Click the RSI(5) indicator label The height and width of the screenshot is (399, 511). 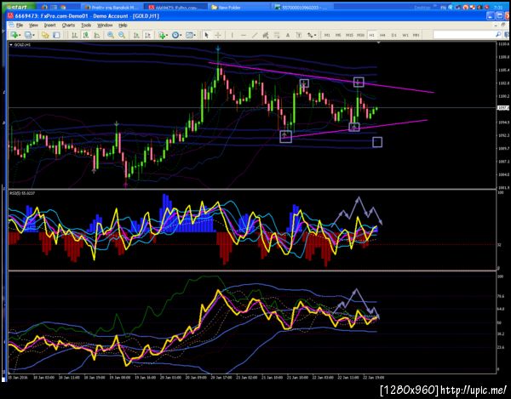[x=22, y=193]
